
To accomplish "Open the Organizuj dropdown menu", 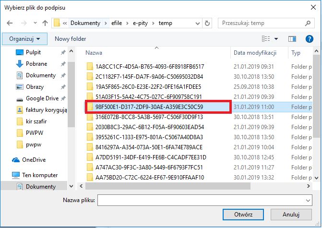I will [x=24, y=38].
